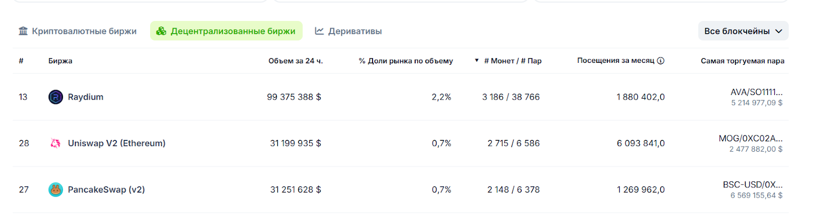Open the PancakeSwap (v2) exchange link
Image resolution: width=820 pixels, height=215 pixels.
[106, 189]
